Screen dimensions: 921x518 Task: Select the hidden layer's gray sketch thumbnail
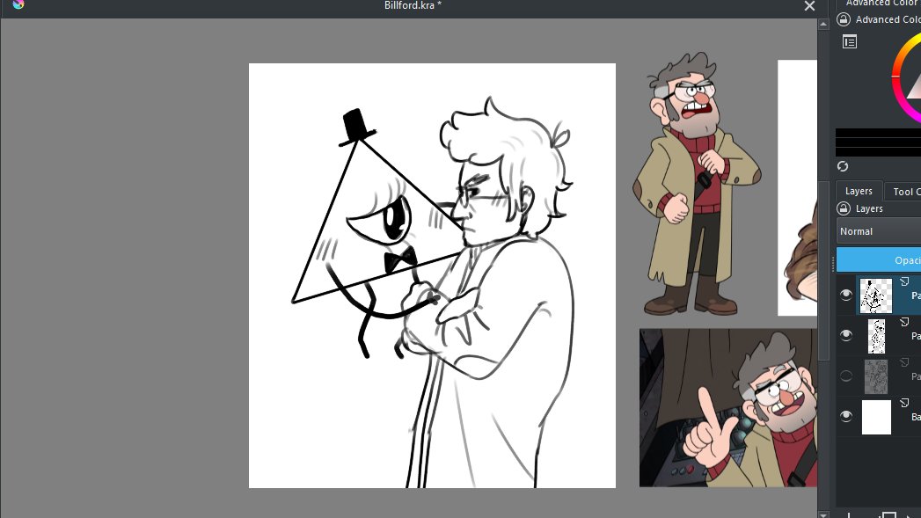click(876, 376)
